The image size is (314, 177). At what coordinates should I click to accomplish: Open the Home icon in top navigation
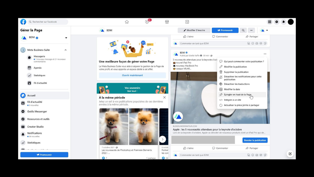click(127, 22)
